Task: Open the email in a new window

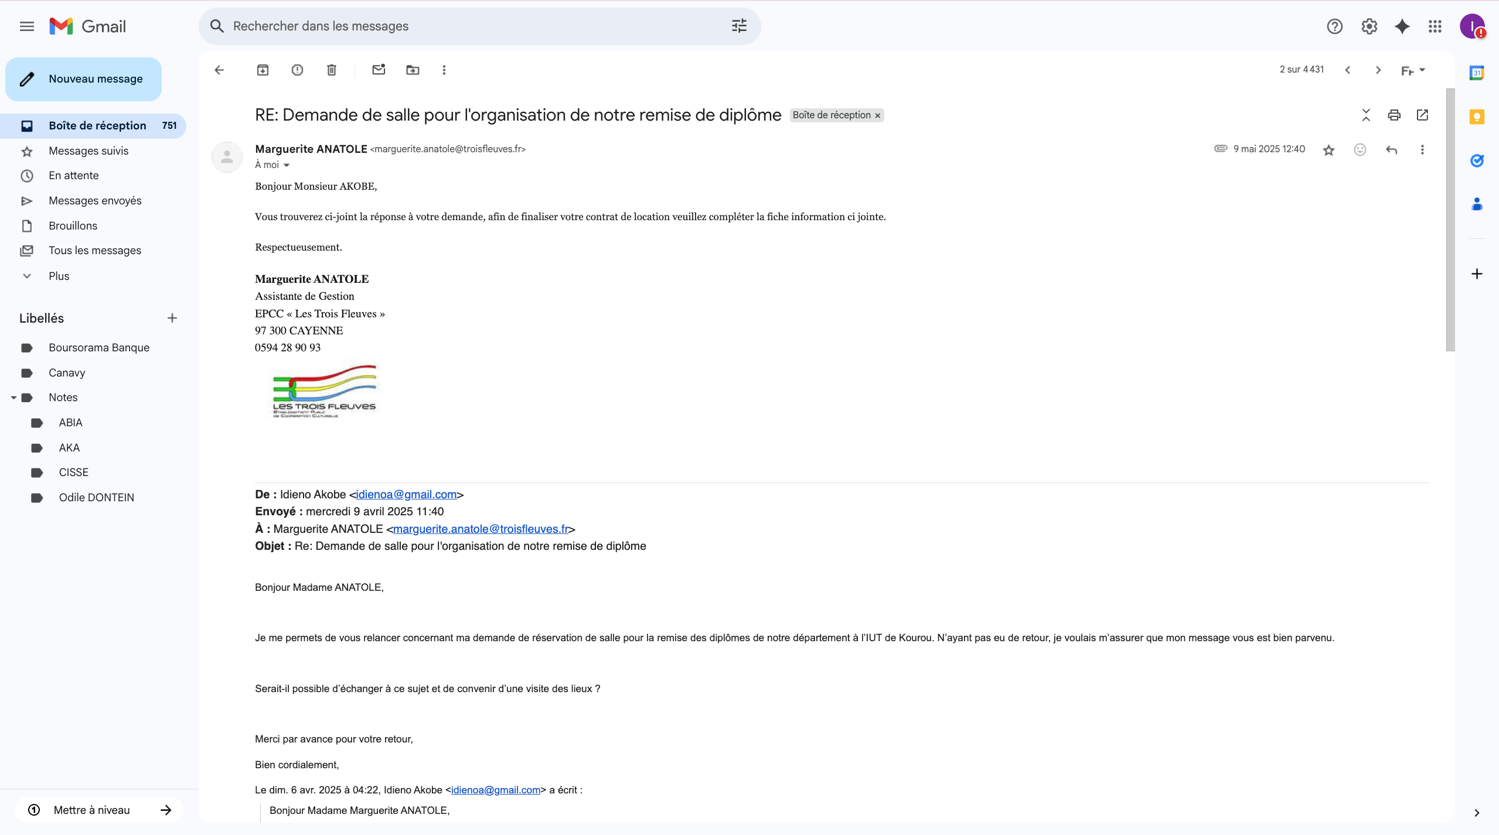Action: pos(1422,115)
